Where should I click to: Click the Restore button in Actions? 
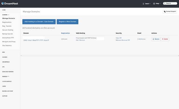[156, 39]
